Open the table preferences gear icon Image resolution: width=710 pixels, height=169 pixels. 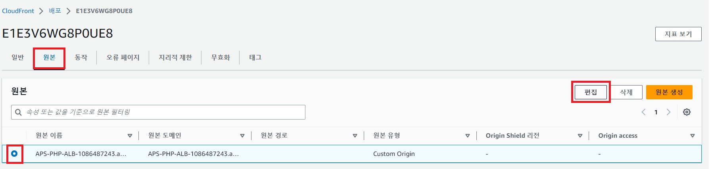point(687,112)
